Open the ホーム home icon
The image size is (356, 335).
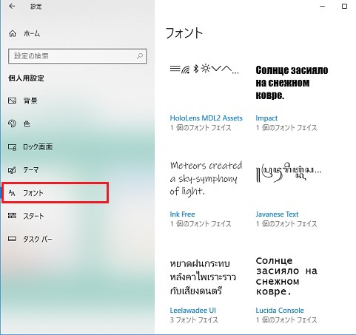click(13, 33)
